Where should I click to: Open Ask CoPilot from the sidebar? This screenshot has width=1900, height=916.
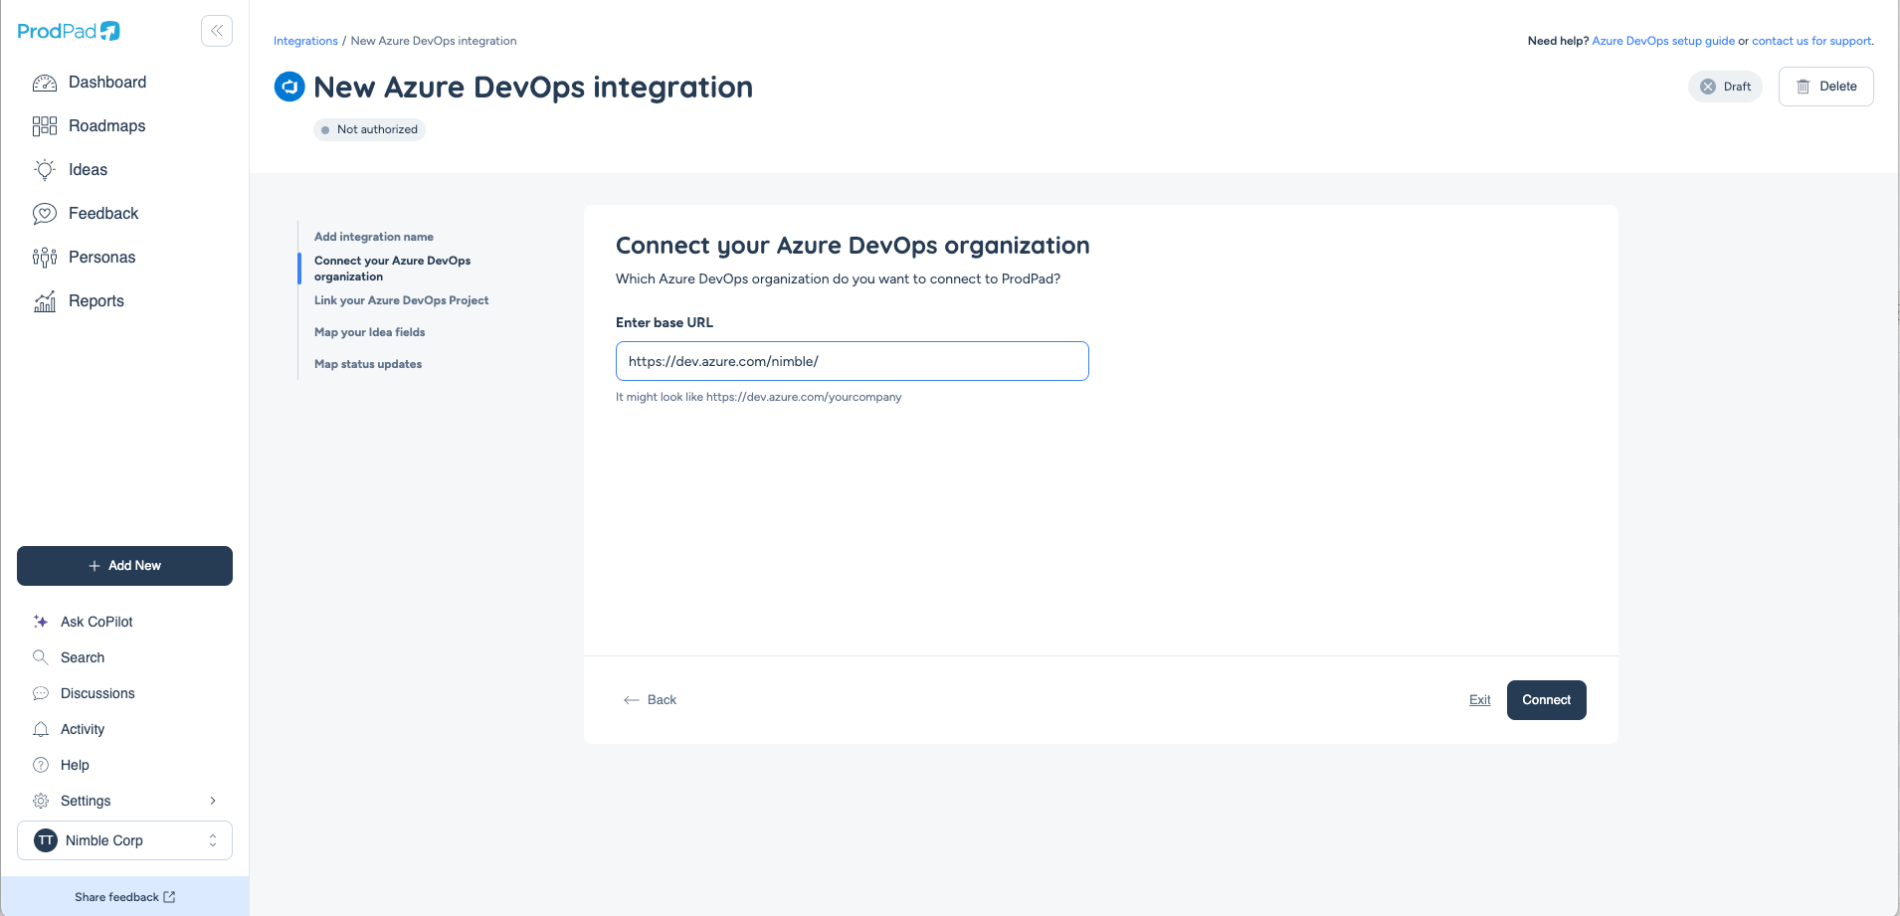click(x=96, y=622)
